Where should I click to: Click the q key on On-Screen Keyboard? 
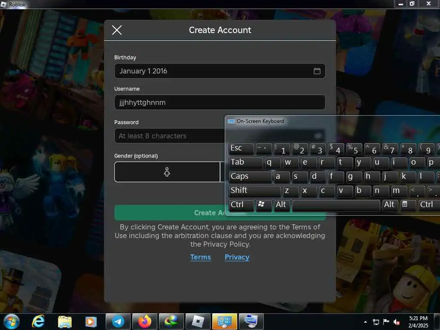[x=273, y=163]
